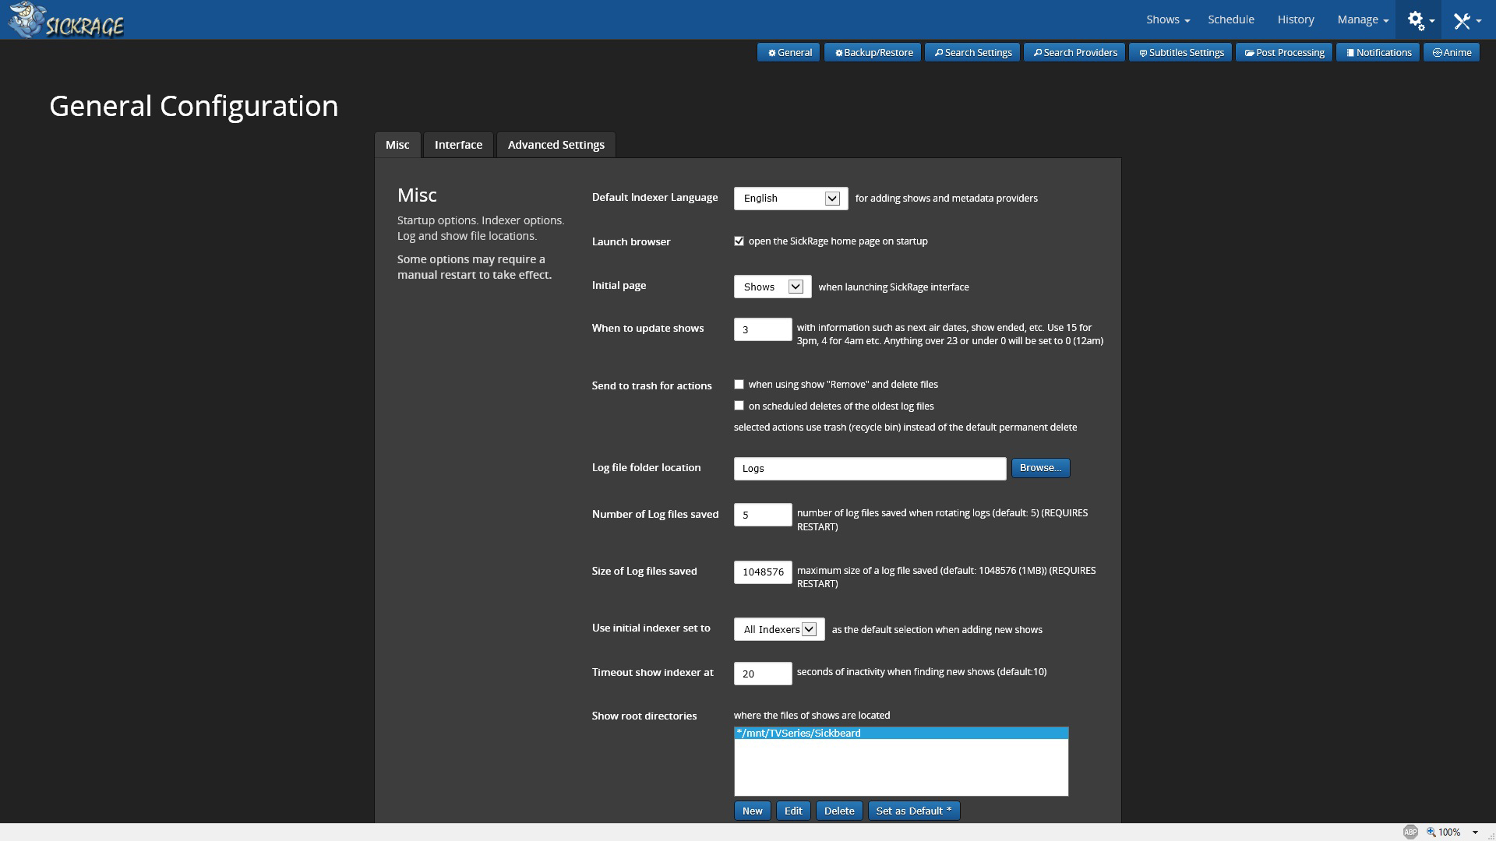The height and width of the screenshot is (841, 1496).
Task: Click the Browse button for logs
Action: (1040, 468)
